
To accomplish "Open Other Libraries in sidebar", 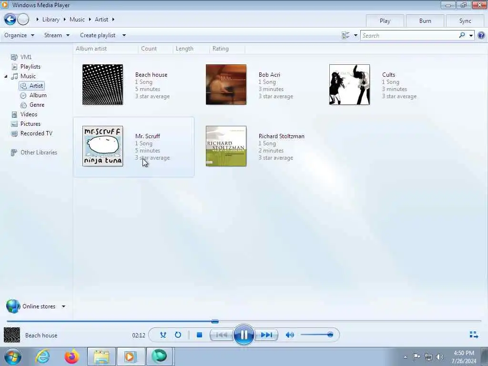I will pyautogui.click(x=39, y=152).
